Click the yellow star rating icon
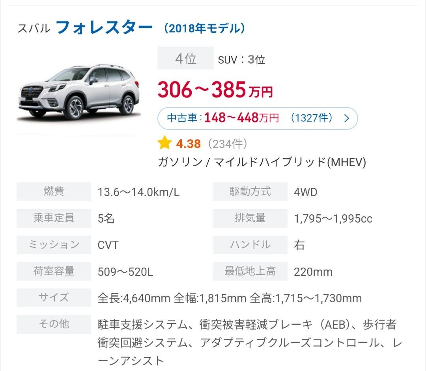 tap(164, 143)
